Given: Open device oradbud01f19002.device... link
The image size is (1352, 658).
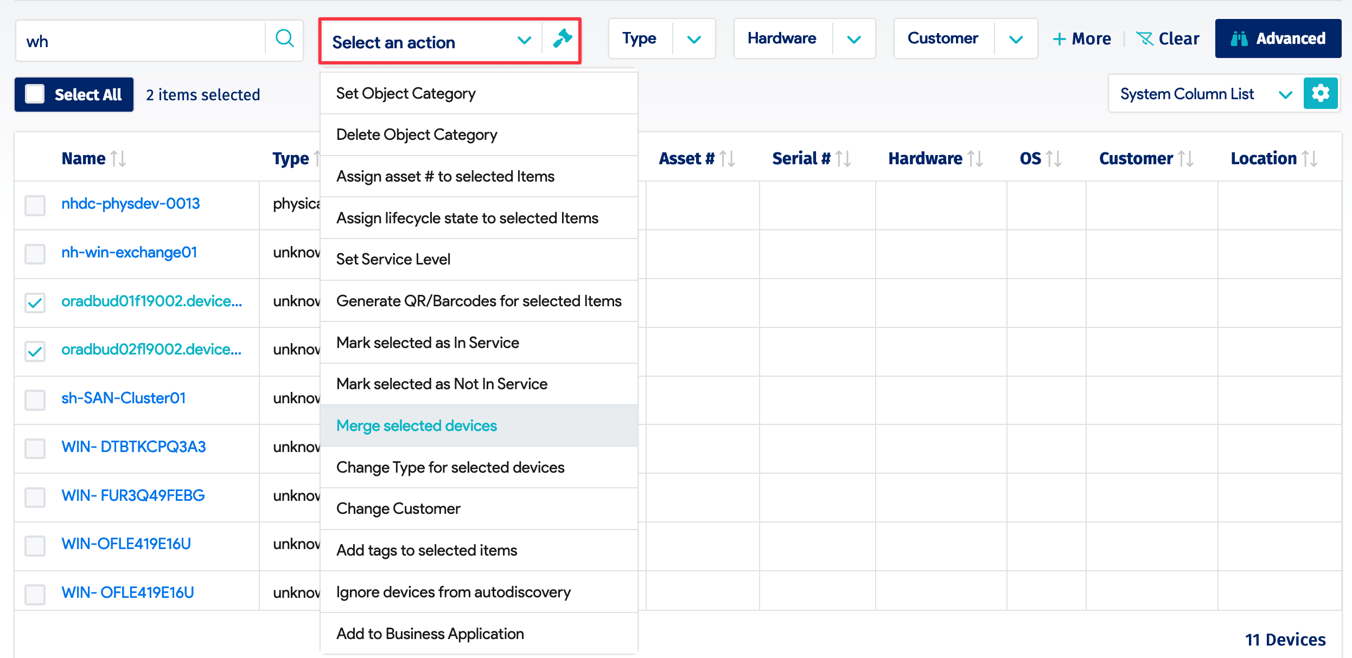Looking at the screenshot, I should pyautogui.click(x=151, y=301).
